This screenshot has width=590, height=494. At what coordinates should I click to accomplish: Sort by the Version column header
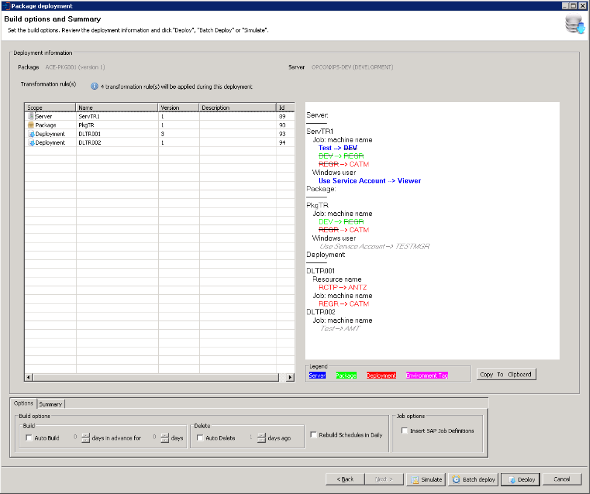point(178,107)
